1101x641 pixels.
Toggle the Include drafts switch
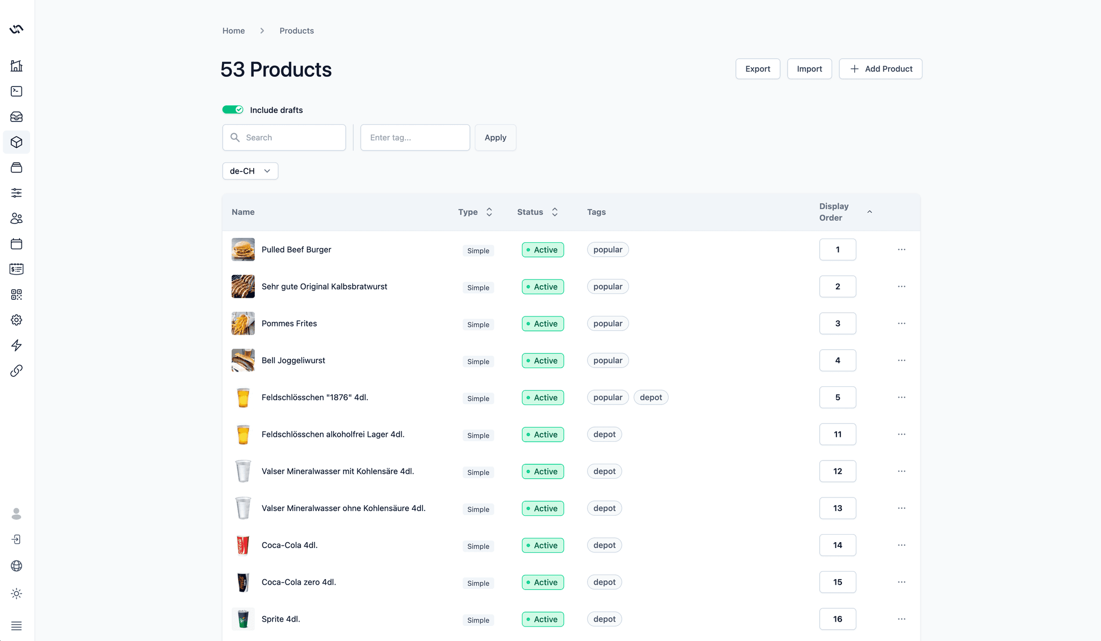coord(232,109)
